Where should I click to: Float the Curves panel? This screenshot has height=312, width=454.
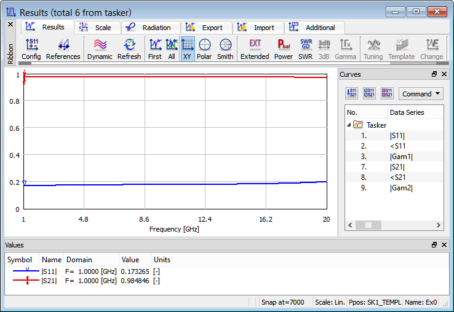[434, 74]
